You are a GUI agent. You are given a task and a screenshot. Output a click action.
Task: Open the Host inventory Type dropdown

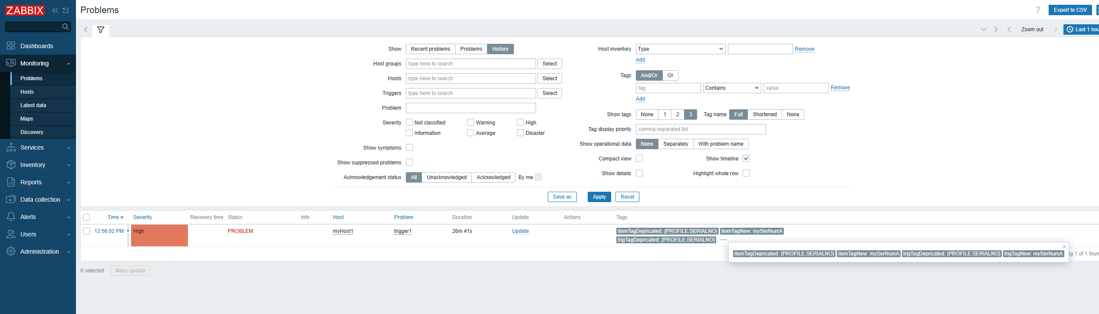point(680,49)
